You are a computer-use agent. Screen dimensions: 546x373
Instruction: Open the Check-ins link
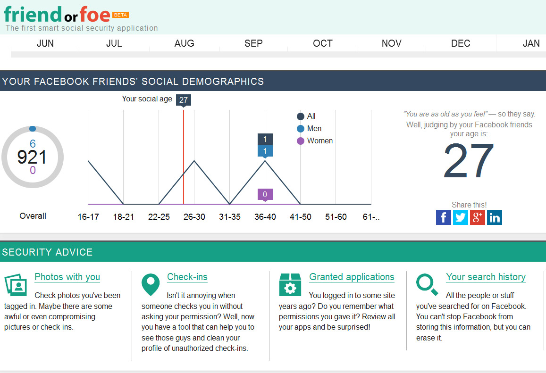pyautogui.click(x=187, y=277)
